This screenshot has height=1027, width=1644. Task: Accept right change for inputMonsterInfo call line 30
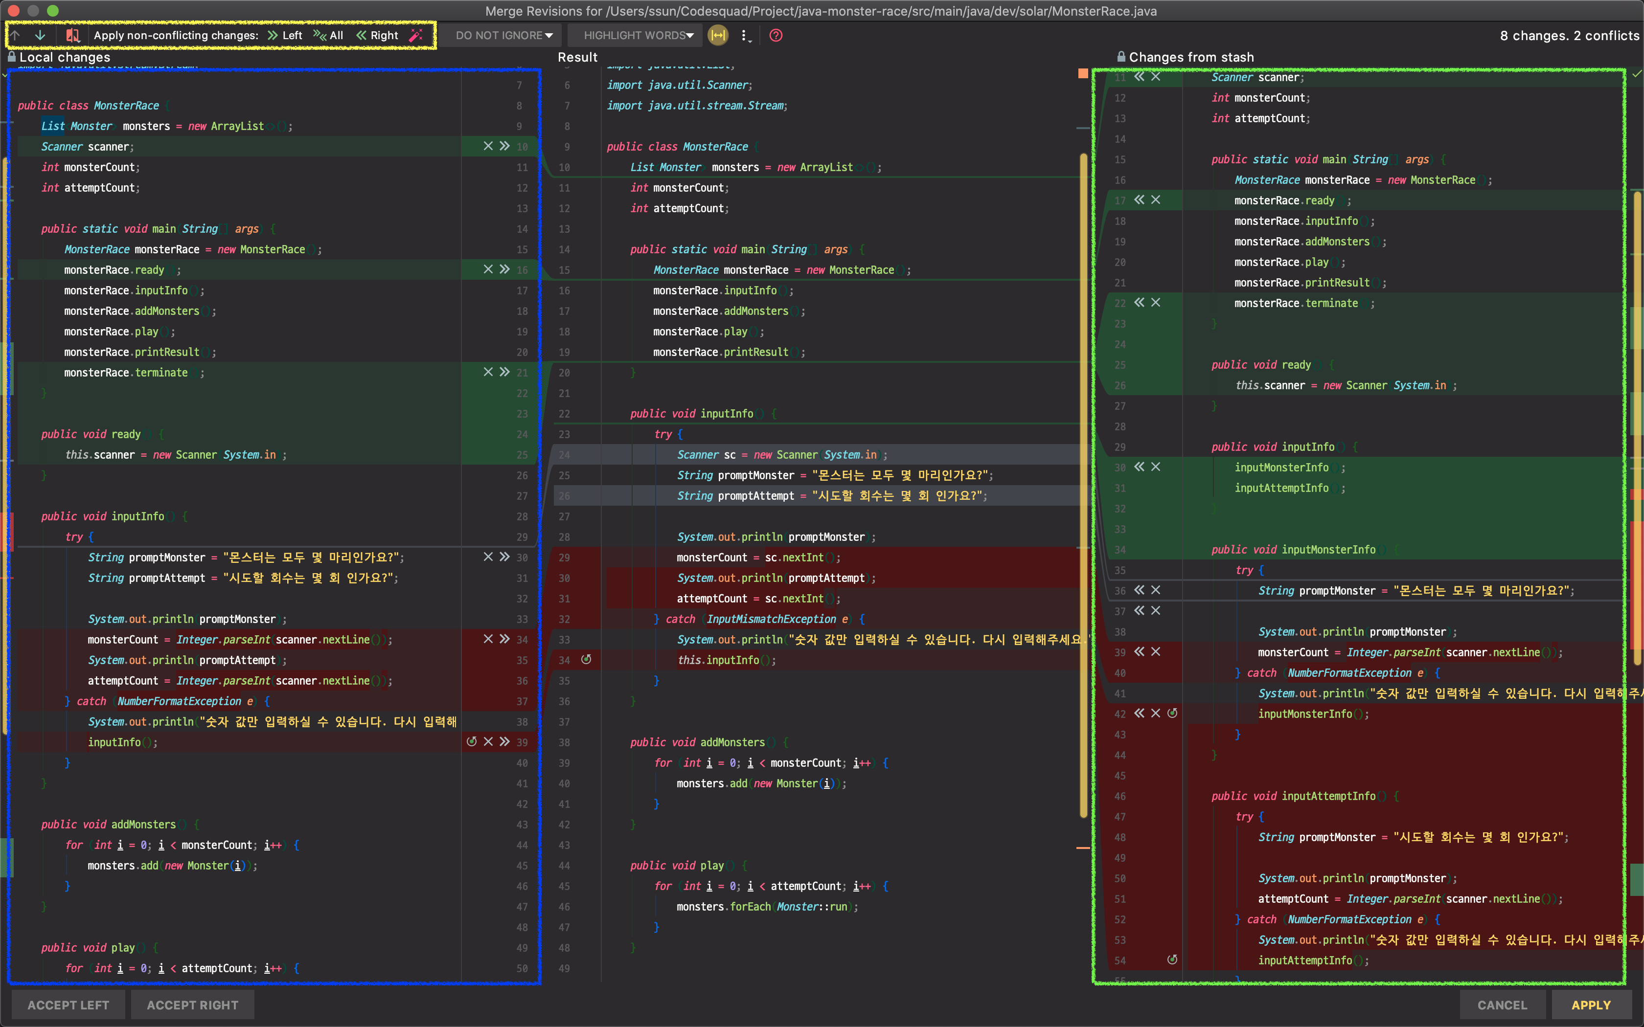(1139, 467)
